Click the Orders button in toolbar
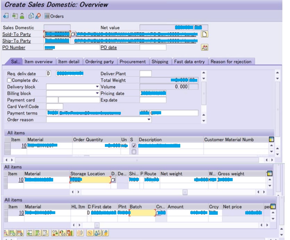 point(54,16)
